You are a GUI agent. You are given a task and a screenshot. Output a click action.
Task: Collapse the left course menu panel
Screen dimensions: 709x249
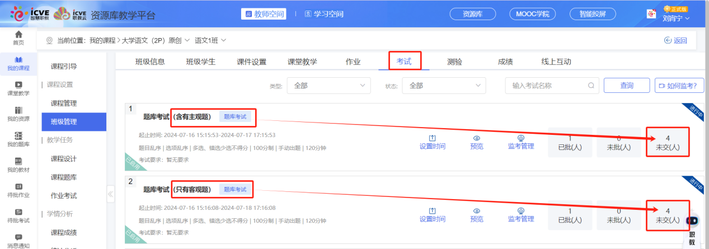click(x=110, y=194)
